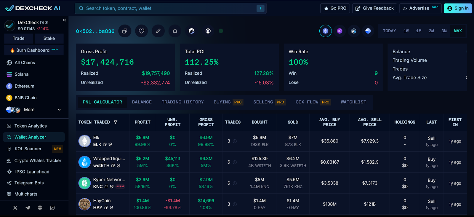Focus the search token, contract, wallet field
The height and width of the screenshot is (217, 474).
171,8
